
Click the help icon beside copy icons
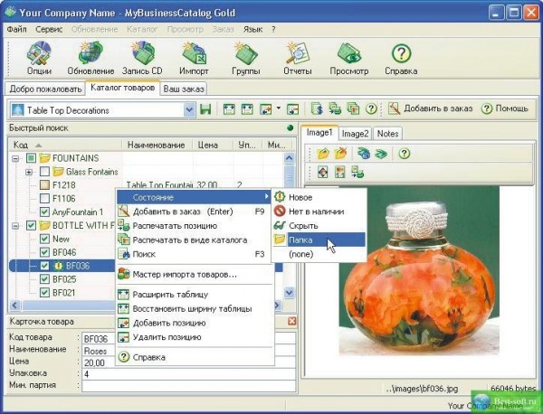[371, 109]
